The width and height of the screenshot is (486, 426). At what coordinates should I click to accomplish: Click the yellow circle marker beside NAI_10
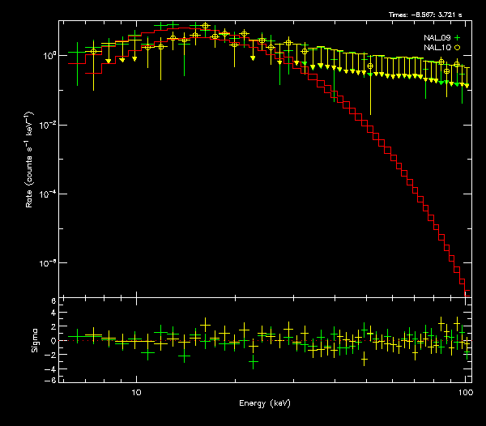(x=456, y=48)
